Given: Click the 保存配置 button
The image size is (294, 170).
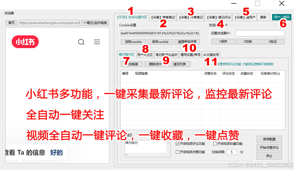Looking at the screenshot, I should pyautogui.click(x=269, y=139).
